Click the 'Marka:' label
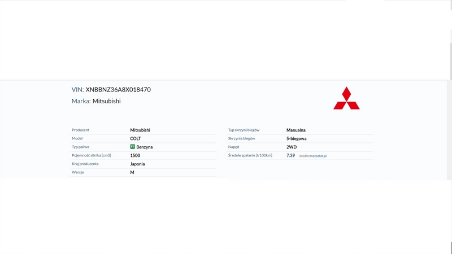The image size is (452, 254). coord(81,101)
